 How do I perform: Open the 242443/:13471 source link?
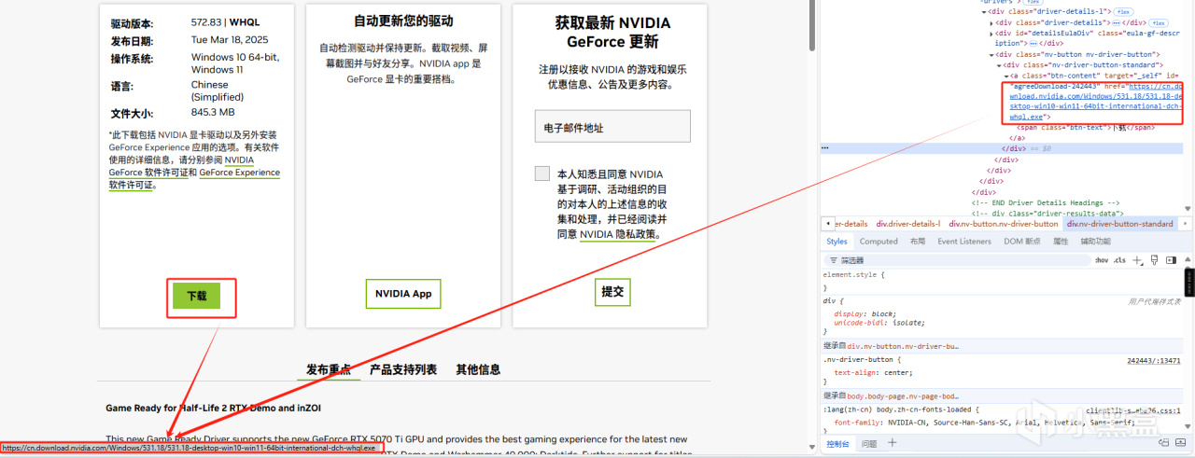[1153, 360]
